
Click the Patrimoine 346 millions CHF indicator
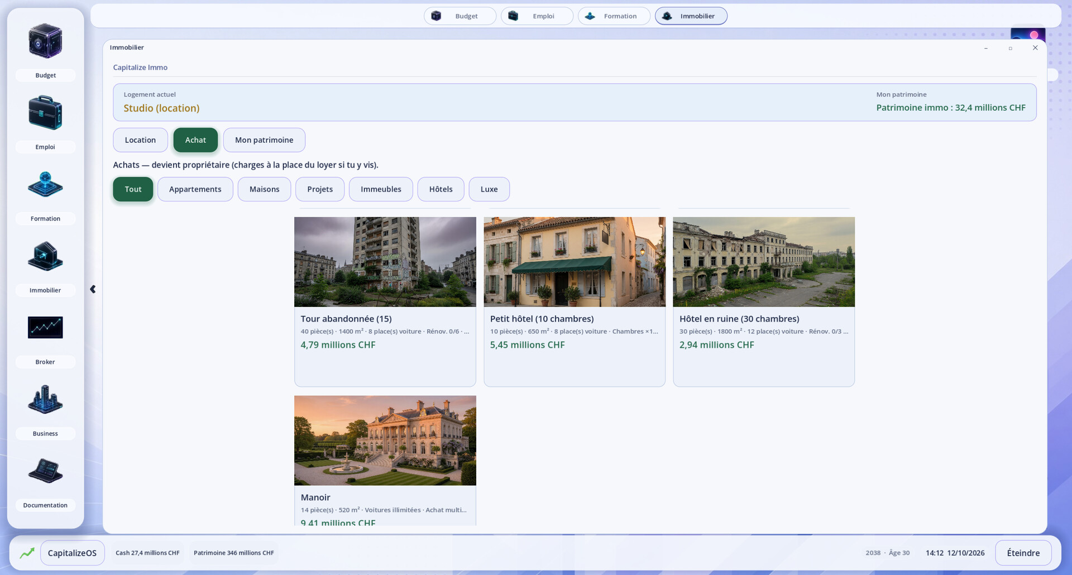point(233,553)
